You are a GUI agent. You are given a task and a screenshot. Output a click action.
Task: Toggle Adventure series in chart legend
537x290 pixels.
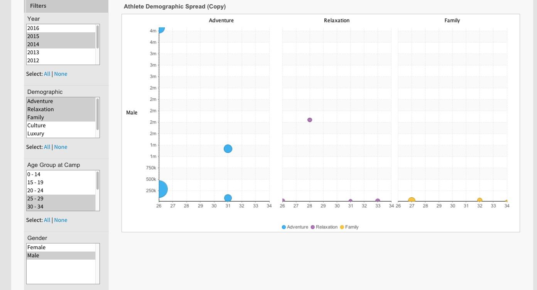(295, 227)
